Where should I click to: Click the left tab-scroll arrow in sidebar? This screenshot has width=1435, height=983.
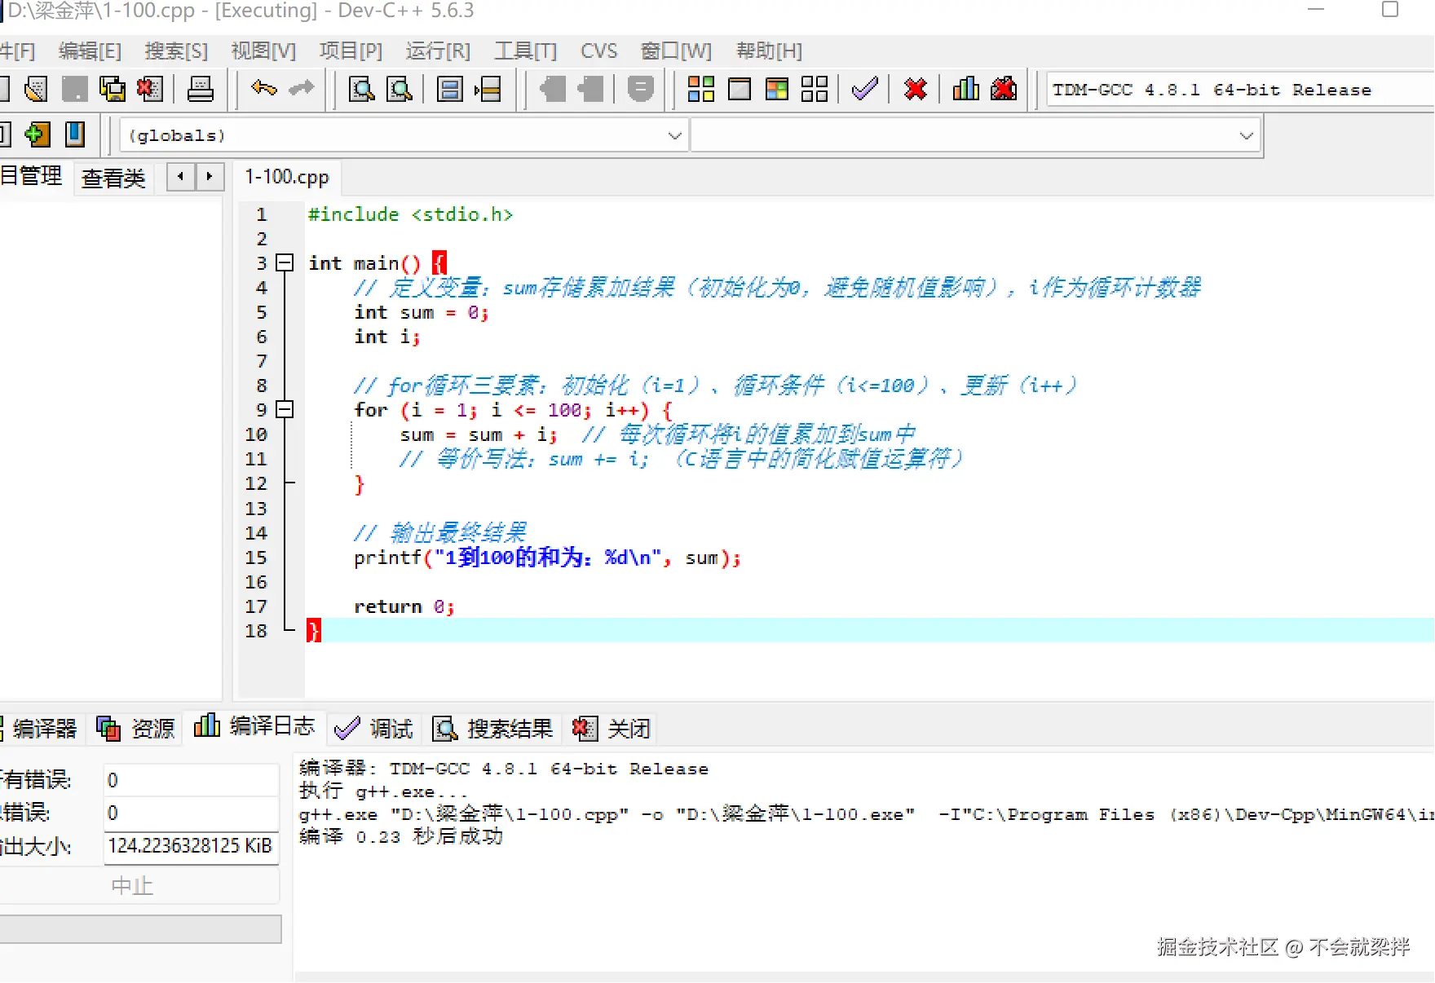[x=180, y=176]
